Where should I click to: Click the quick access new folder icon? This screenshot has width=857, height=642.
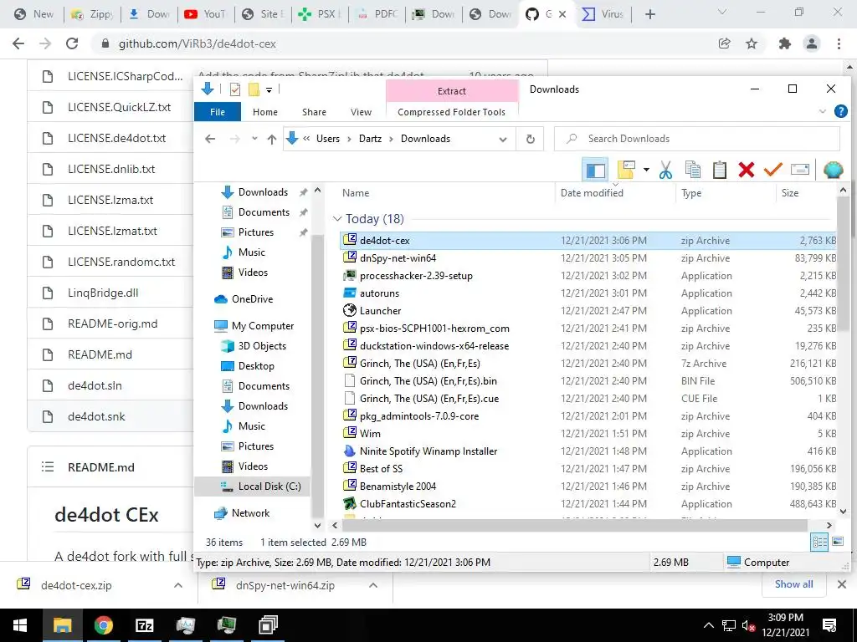254,89
